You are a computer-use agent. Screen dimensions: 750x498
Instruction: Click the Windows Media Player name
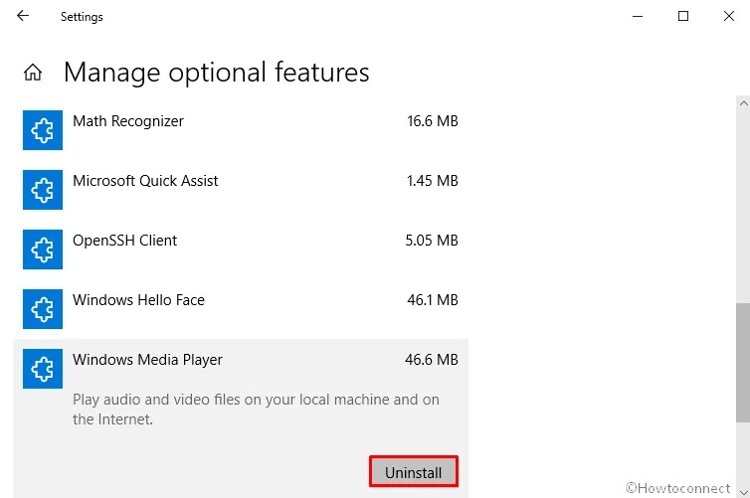click(147, 360)
